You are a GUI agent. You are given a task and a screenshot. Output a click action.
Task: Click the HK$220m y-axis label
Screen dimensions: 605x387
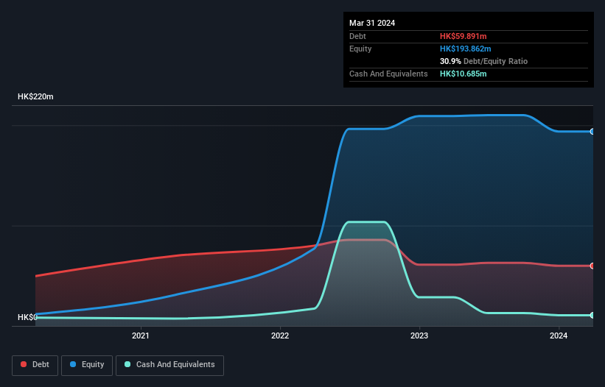(x=35, y=96)
